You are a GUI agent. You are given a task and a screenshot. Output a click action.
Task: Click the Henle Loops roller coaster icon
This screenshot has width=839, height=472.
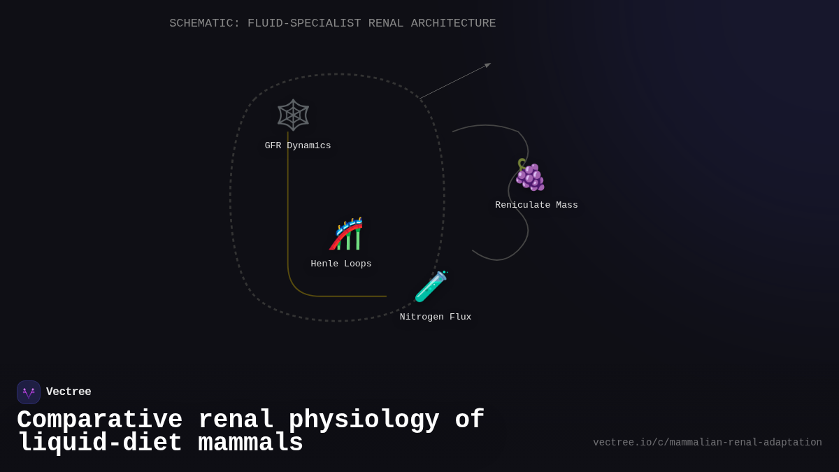[x=345, y=233]
